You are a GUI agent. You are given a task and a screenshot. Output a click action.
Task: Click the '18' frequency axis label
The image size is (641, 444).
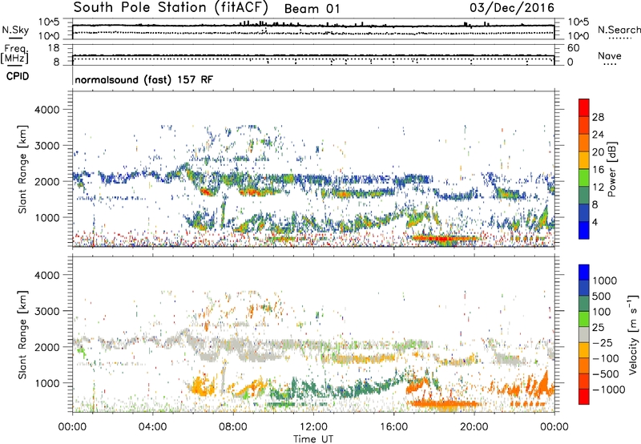[x=54, y=48]
